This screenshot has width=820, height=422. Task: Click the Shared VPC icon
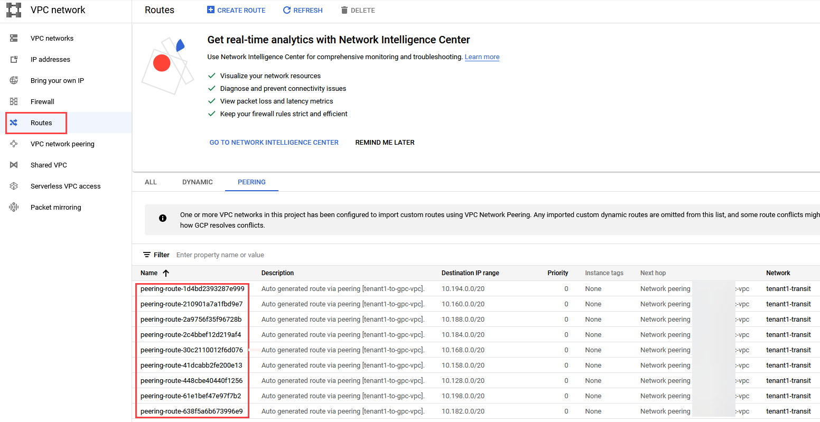pos(14,165)
